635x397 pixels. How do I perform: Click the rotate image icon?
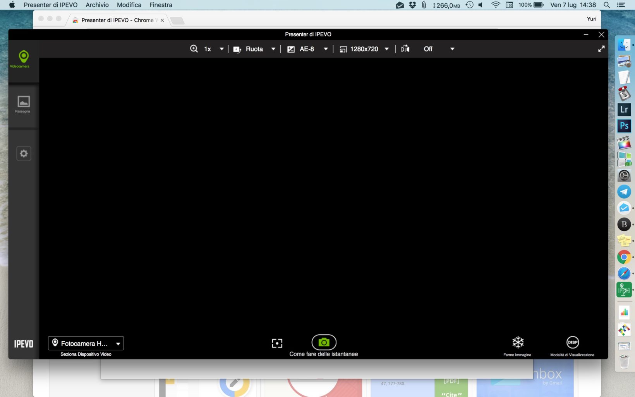click(237, 49)
